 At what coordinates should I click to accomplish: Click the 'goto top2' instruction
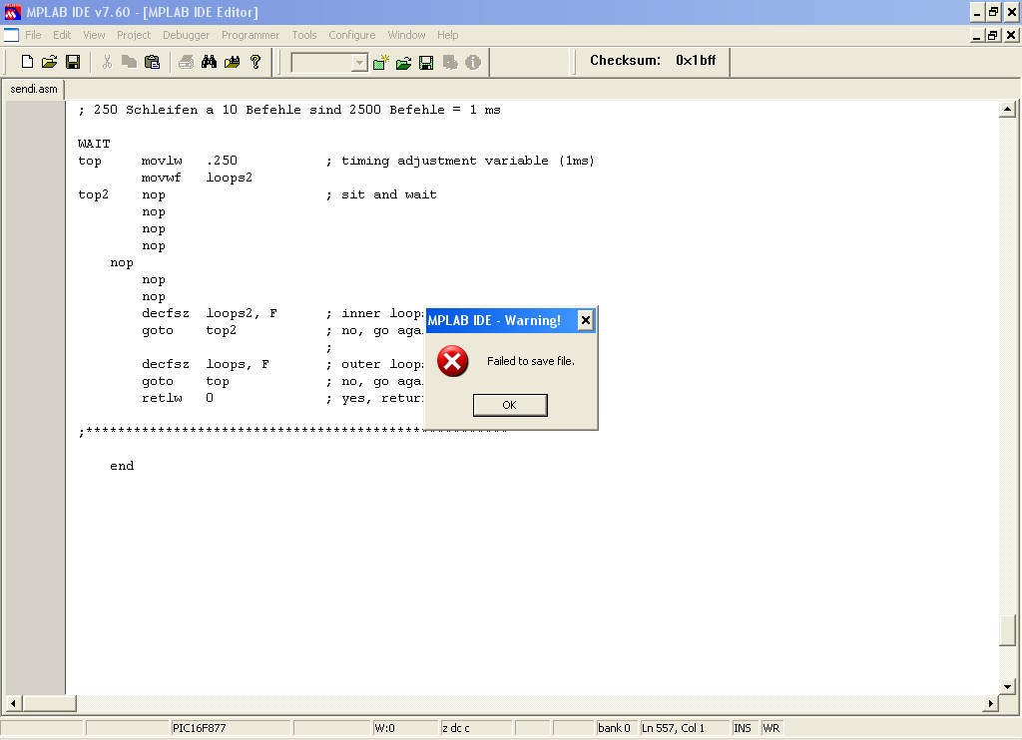point(189,330)
